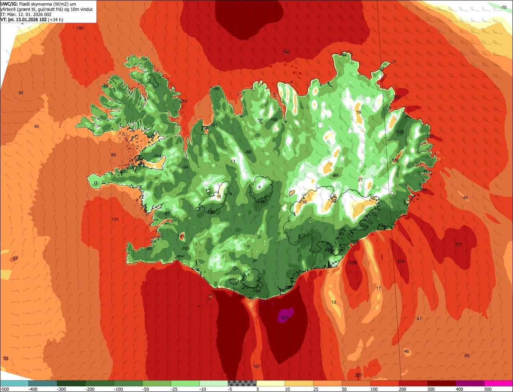This screenshot has height=392, width=513.
Task: Select the 157 value on the southern sea
Action: click(257, 367)
